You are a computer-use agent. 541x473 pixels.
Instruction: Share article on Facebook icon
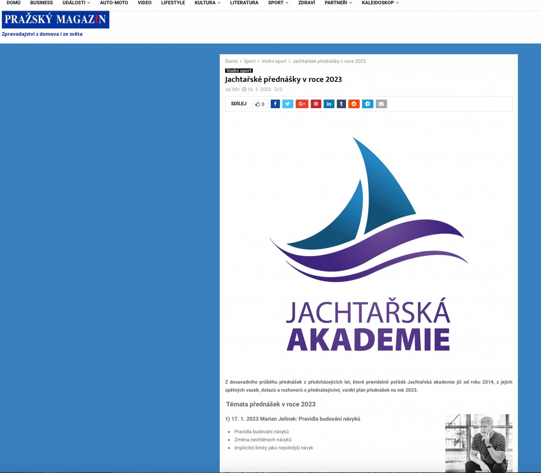(x=275, y=104)
